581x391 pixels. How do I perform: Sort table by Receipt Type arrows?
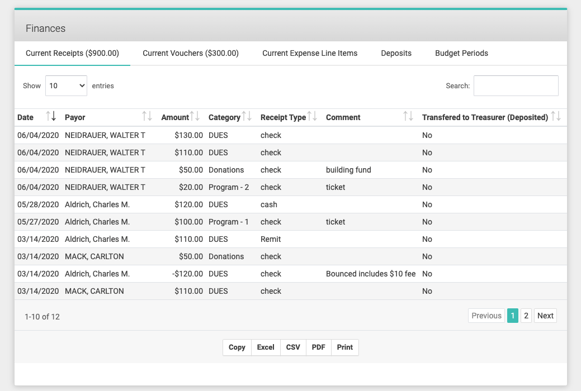[313, 116]
